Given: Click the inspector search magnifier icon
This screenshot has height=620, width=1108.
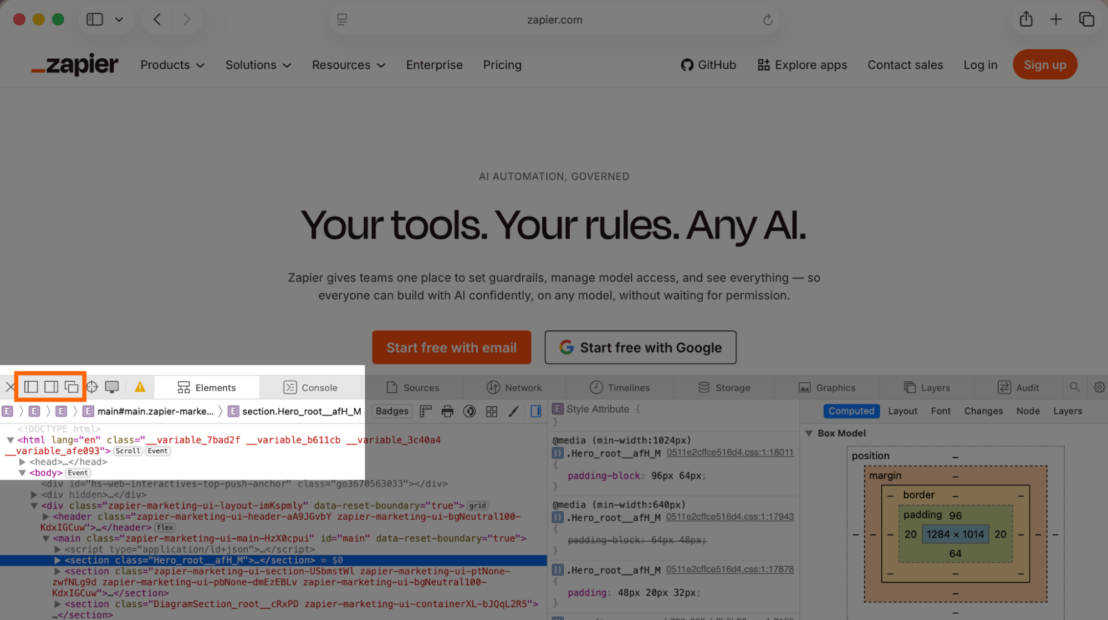Looking at the screenshot, I should tap(1074, 387).
